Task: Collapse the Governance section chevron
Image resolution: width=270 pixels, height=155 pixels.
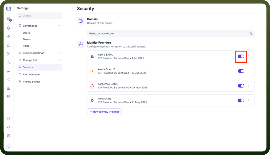Action: [59, 26]
